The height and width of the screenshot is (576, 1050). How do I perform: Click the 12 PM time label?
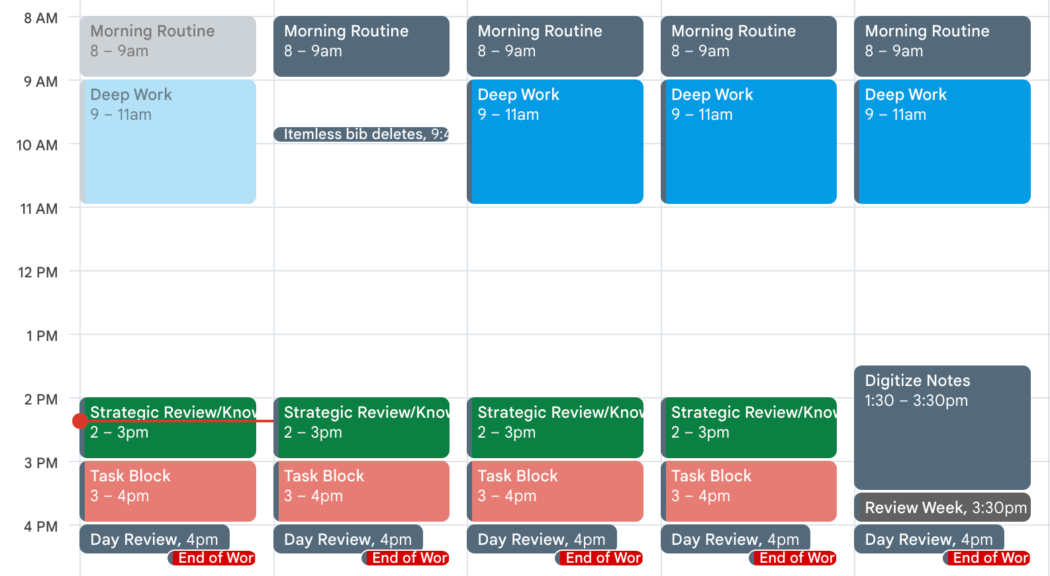[x=38, y=272]
